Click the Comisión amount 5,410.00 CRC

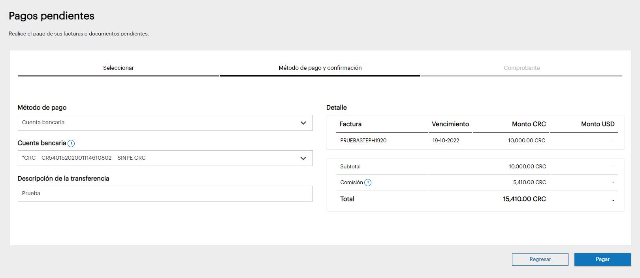529,183
